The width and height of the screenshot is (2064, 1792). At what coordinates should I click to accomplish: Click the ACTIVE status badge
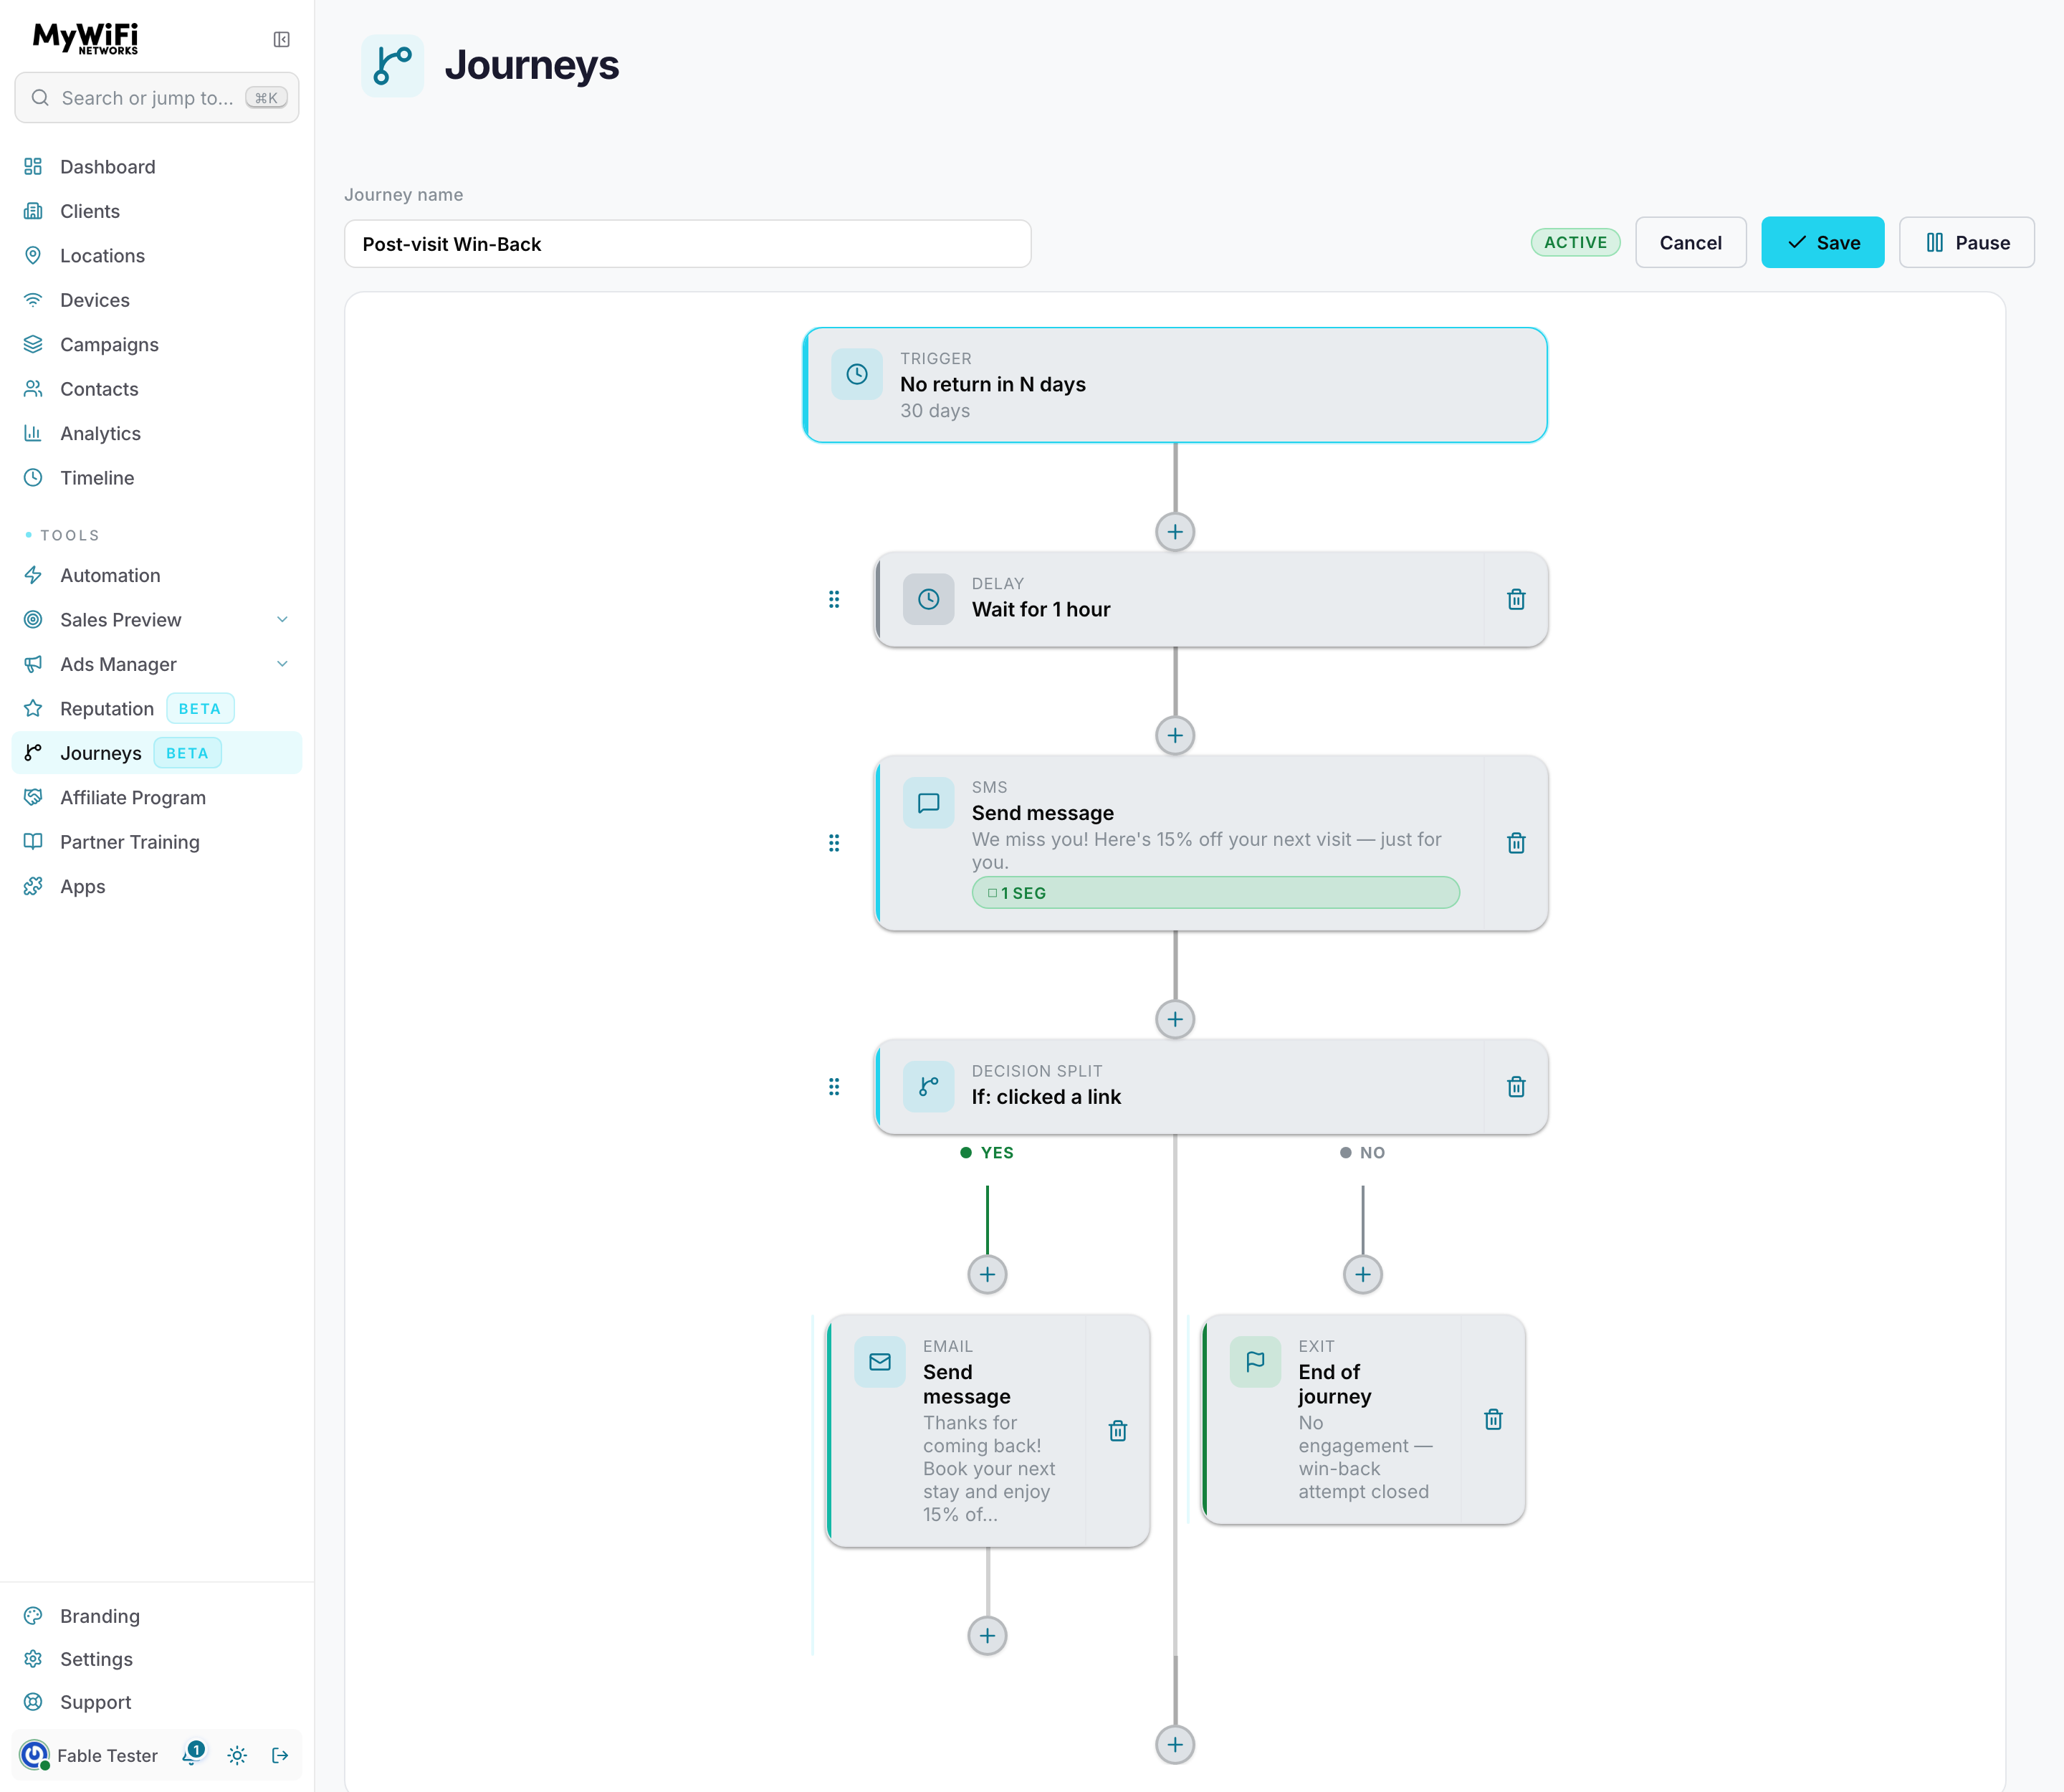(x=1575, y=242)
